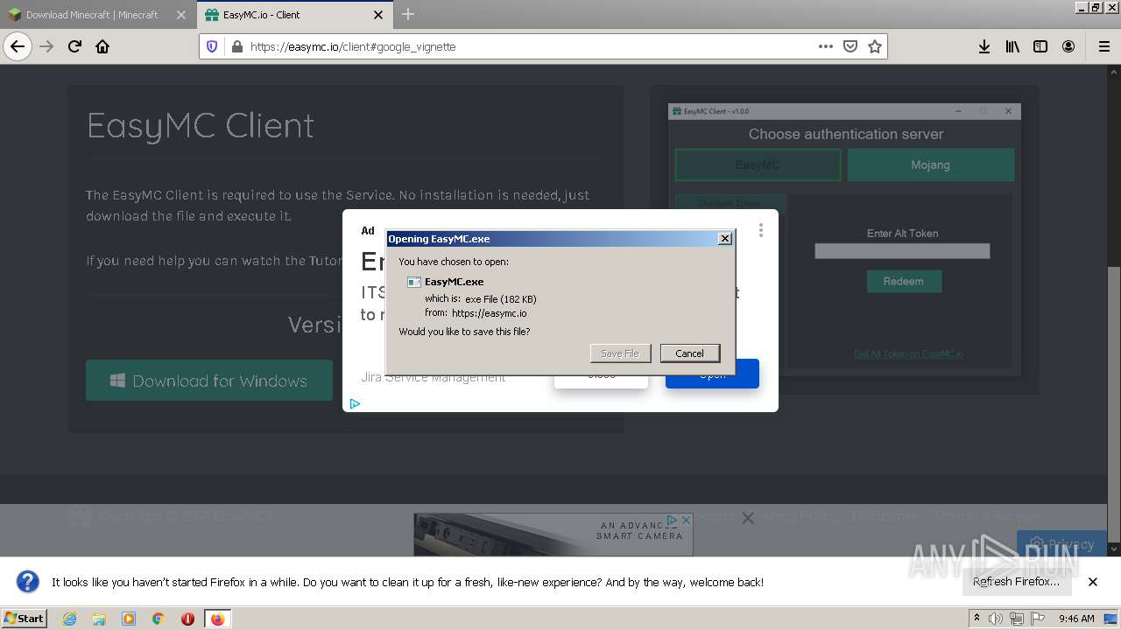Click the EasyMC client preview screenshot
This screenshot has height=630, width=1121.
(x=844, y=240)
